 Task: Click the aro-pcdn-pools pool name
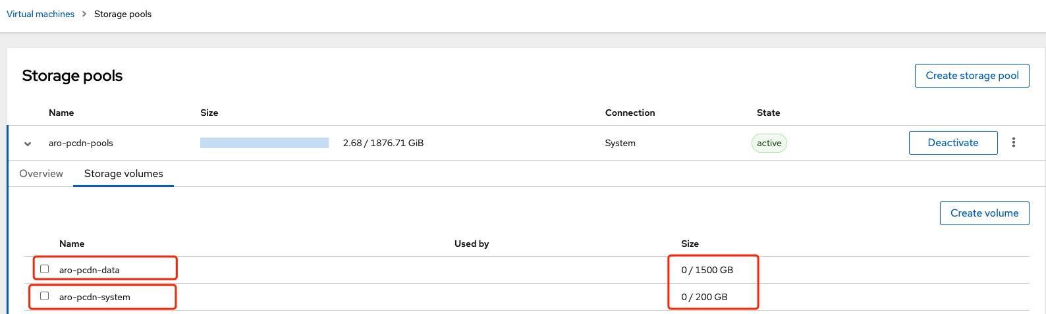coord(81,143)
